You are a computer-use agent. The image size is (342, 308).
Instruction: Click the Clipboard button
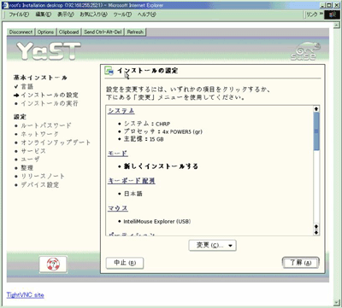click(68, 32)
